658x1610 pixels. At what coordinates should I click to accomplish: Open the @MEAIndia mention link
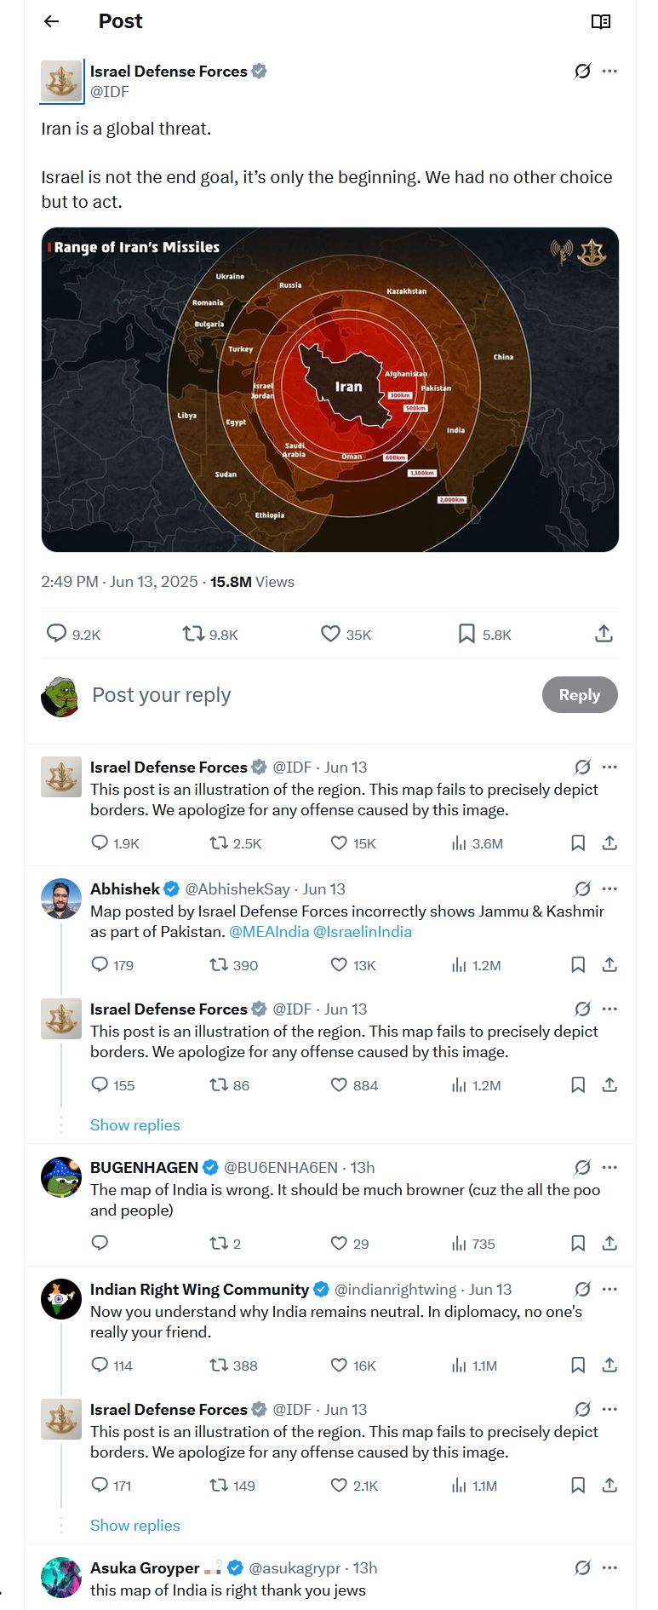click(x=269, y=932)
